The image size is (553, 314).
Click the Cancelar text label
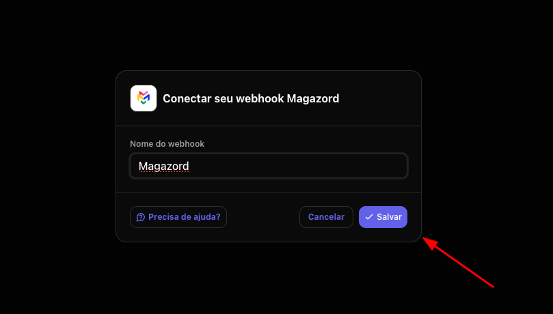(x=326, y=217)
